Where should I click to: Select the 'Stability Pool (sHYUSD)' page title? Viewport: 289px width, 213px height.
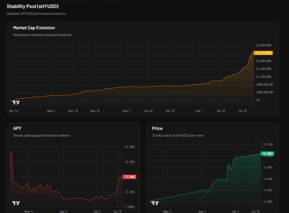coord(32,6)
